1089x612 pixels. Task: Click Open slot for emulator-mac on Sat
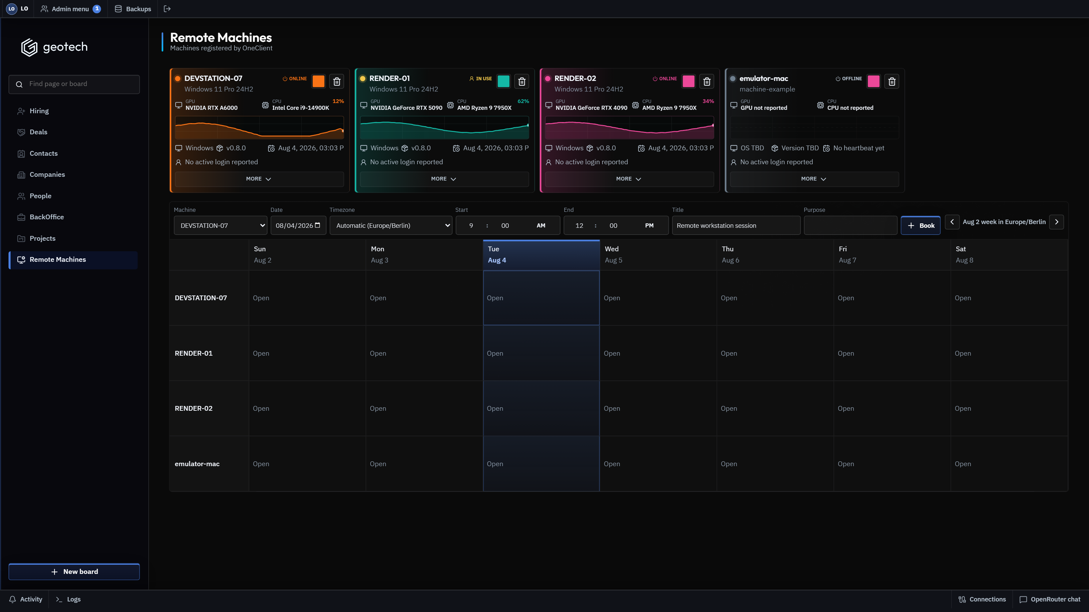(x=1009, y=464)
